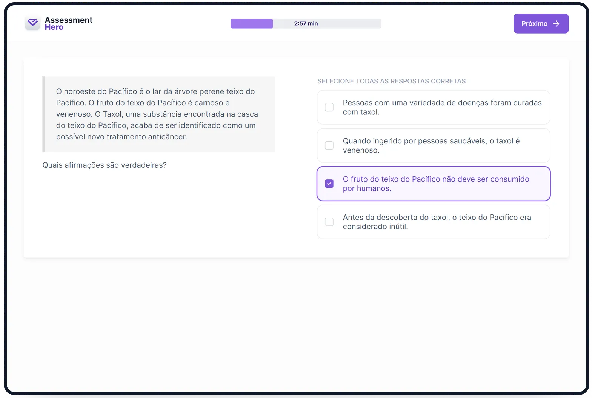This screenshot has height=398, width=592.
Task: Check the 'Quando ingerido por pessoas saudáveis' checkbox
Action: (329, 145)
